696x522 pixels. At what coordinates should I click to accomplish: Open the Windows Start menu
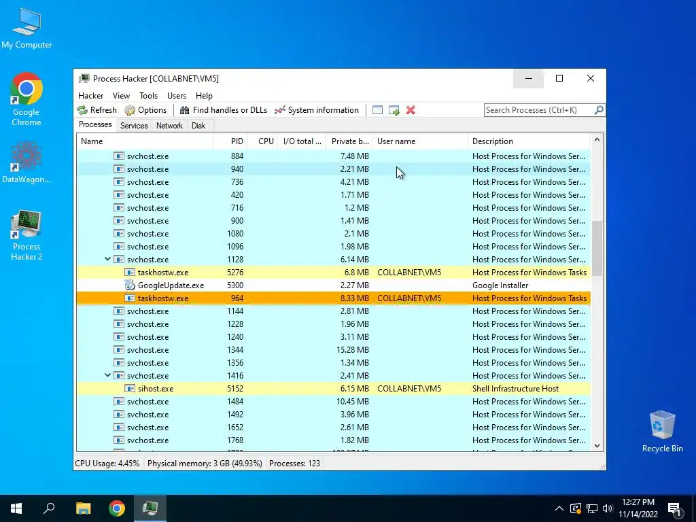[16, 508]
